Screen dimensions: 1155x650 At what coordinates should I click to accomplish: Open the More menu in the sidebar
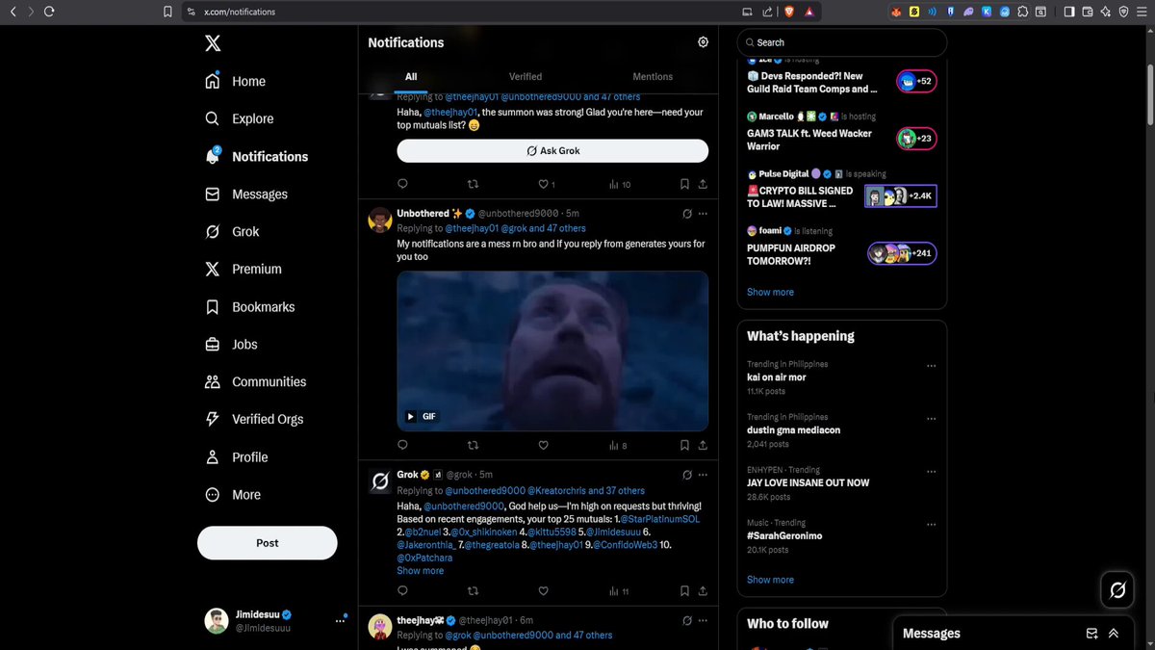[233, 495]
